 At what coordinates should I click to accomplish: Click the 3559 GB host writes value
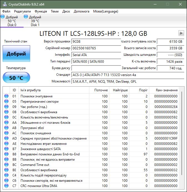pyautogui.click(x=170, y=48)
